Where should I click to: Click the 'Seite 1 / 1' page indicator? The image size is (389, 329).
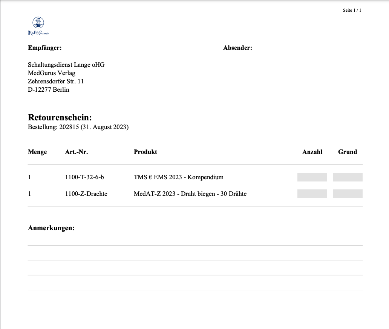(x=352, y=10)
